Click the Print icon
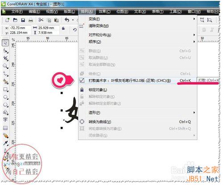The width and height of the screenshot is (223, 185). pos(31,20)
